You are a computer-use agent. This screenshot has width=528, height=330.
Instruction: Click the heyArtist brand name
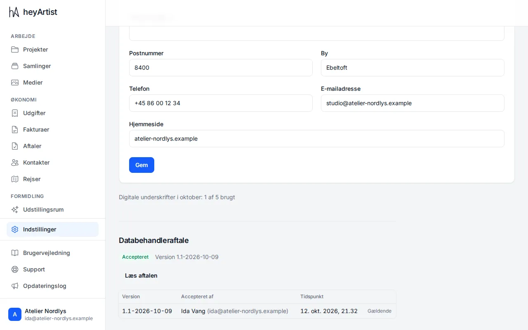40,12
